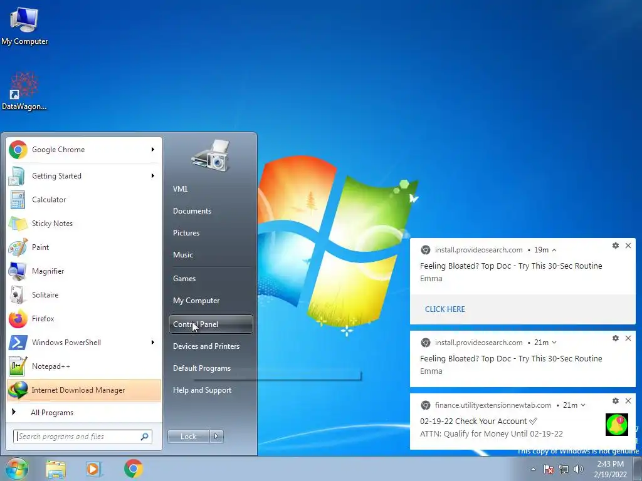Open Control Panel
The image size is (642, 481).
click(211, 324)
